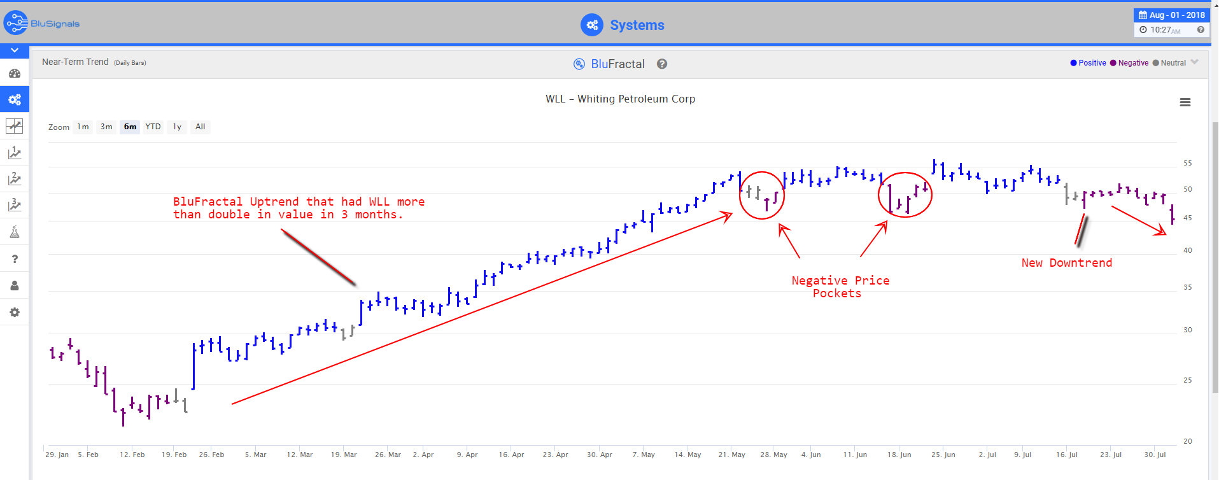Expand the chevron next to Neutral legend
This screenshot has width=1219, height=480.
[x=1194, y=62]
